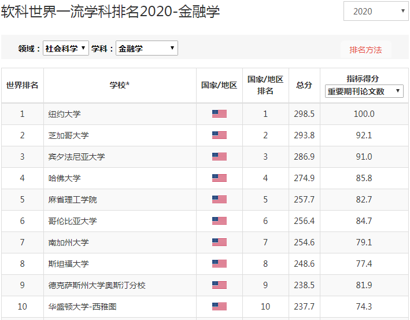The image size is (410, 320).
Task: Open the 领域 社会科学 dropdown
Action: pos(66,48)
